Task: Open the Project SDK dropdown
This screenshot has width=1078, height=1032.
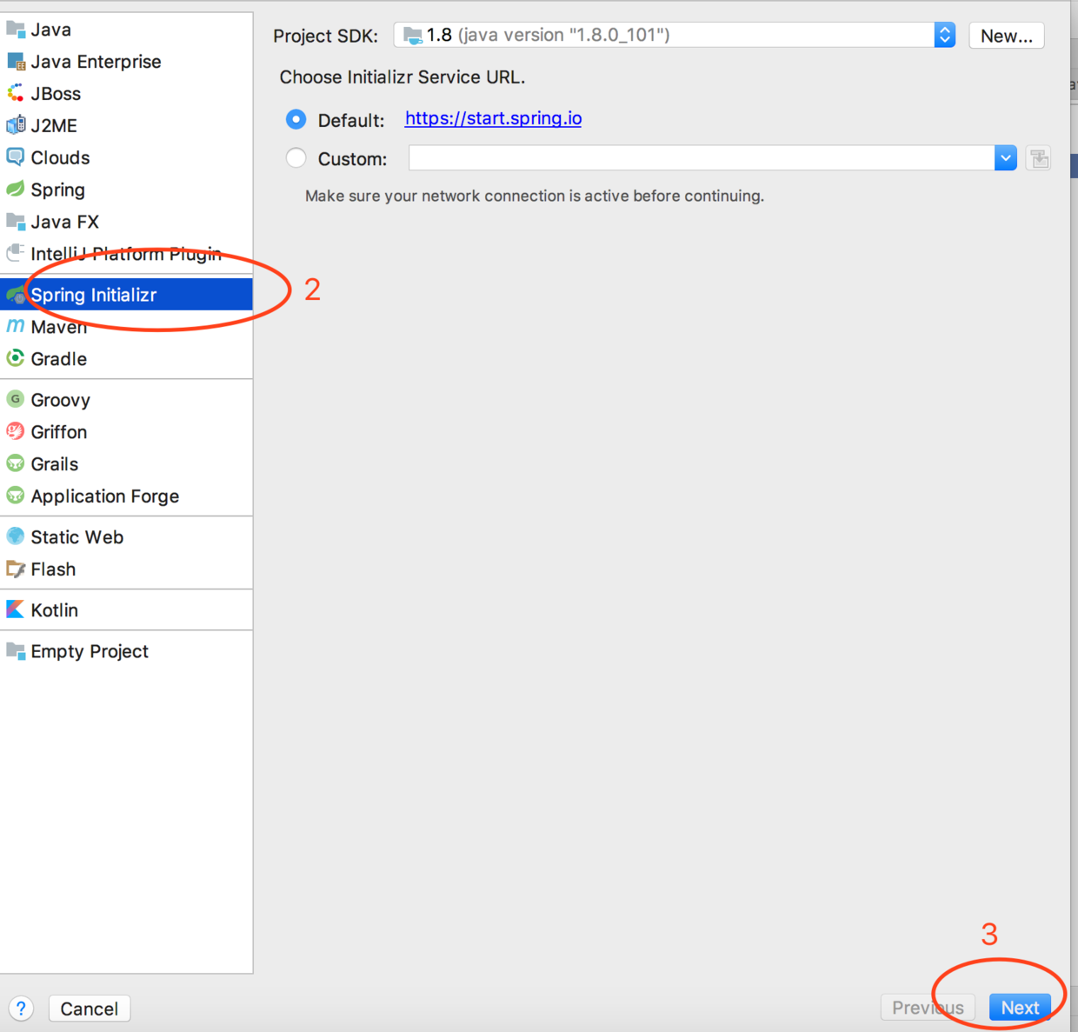Action: pos(675,35)
